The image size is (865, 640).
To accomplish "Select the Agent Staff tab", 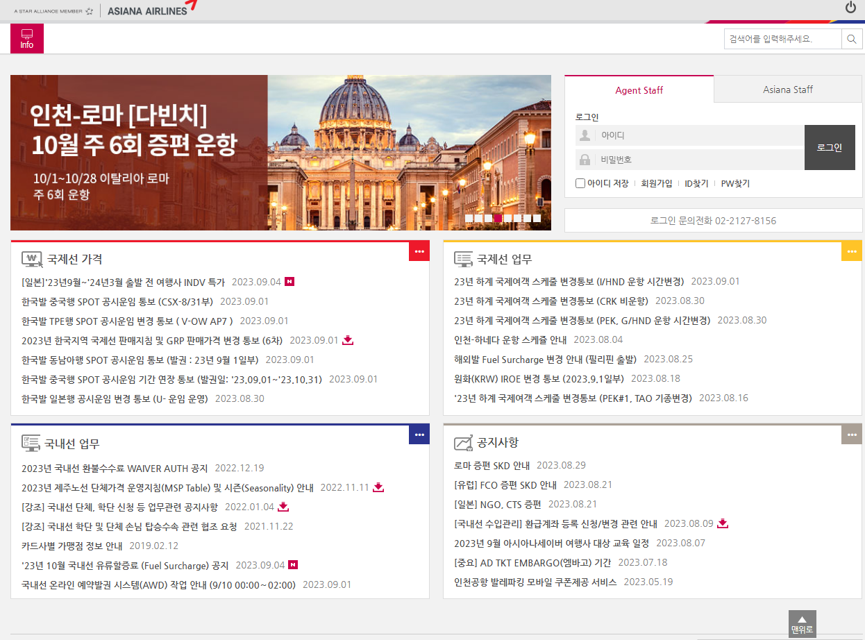I will tap(639, 89).
